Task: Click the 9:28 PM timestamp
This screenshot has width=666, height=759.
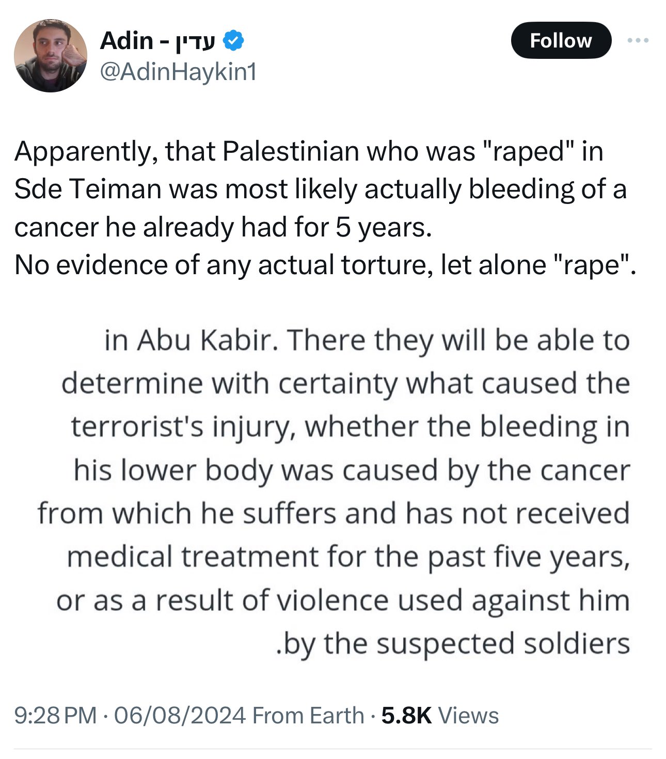Action: click(55, 716)
